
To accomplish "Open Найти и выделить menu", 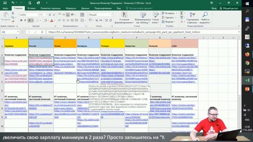I will point(205,18).
